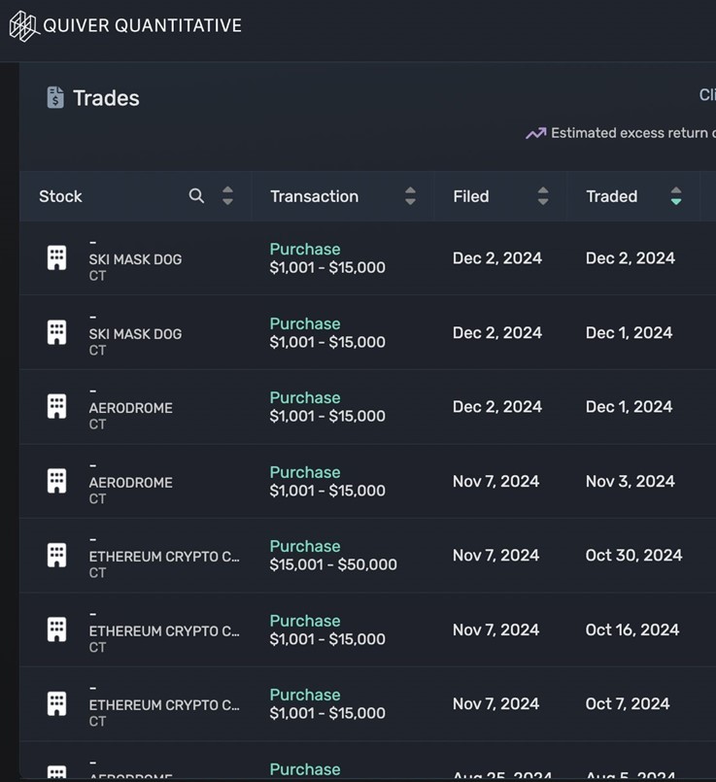Click Purchase label in AERODROME Nov 3 trade
The image size is (716, 782).
point(305,472)
